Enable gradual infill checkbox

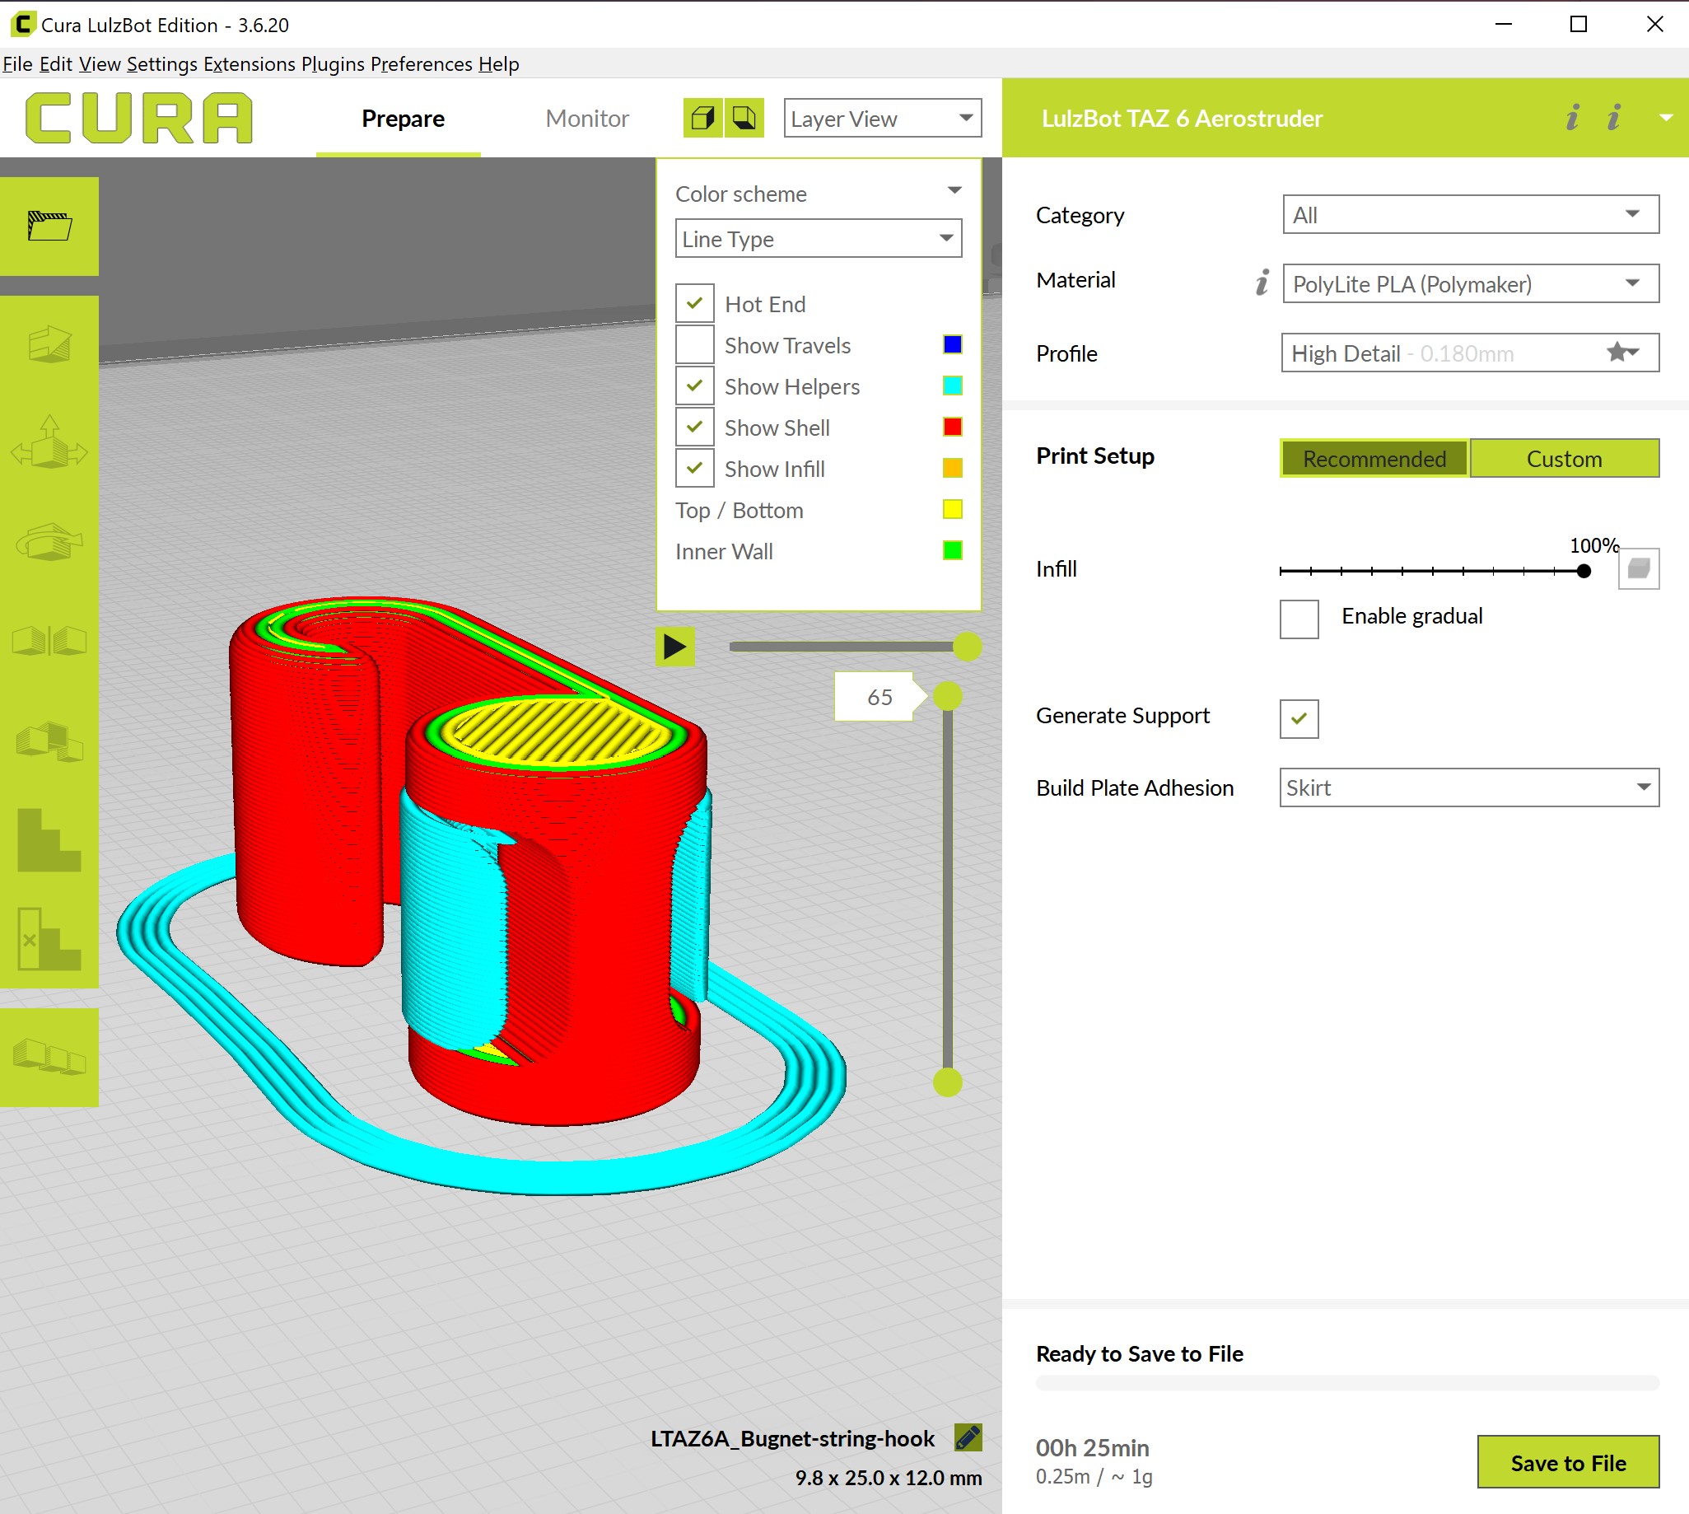pos(1299,619)
